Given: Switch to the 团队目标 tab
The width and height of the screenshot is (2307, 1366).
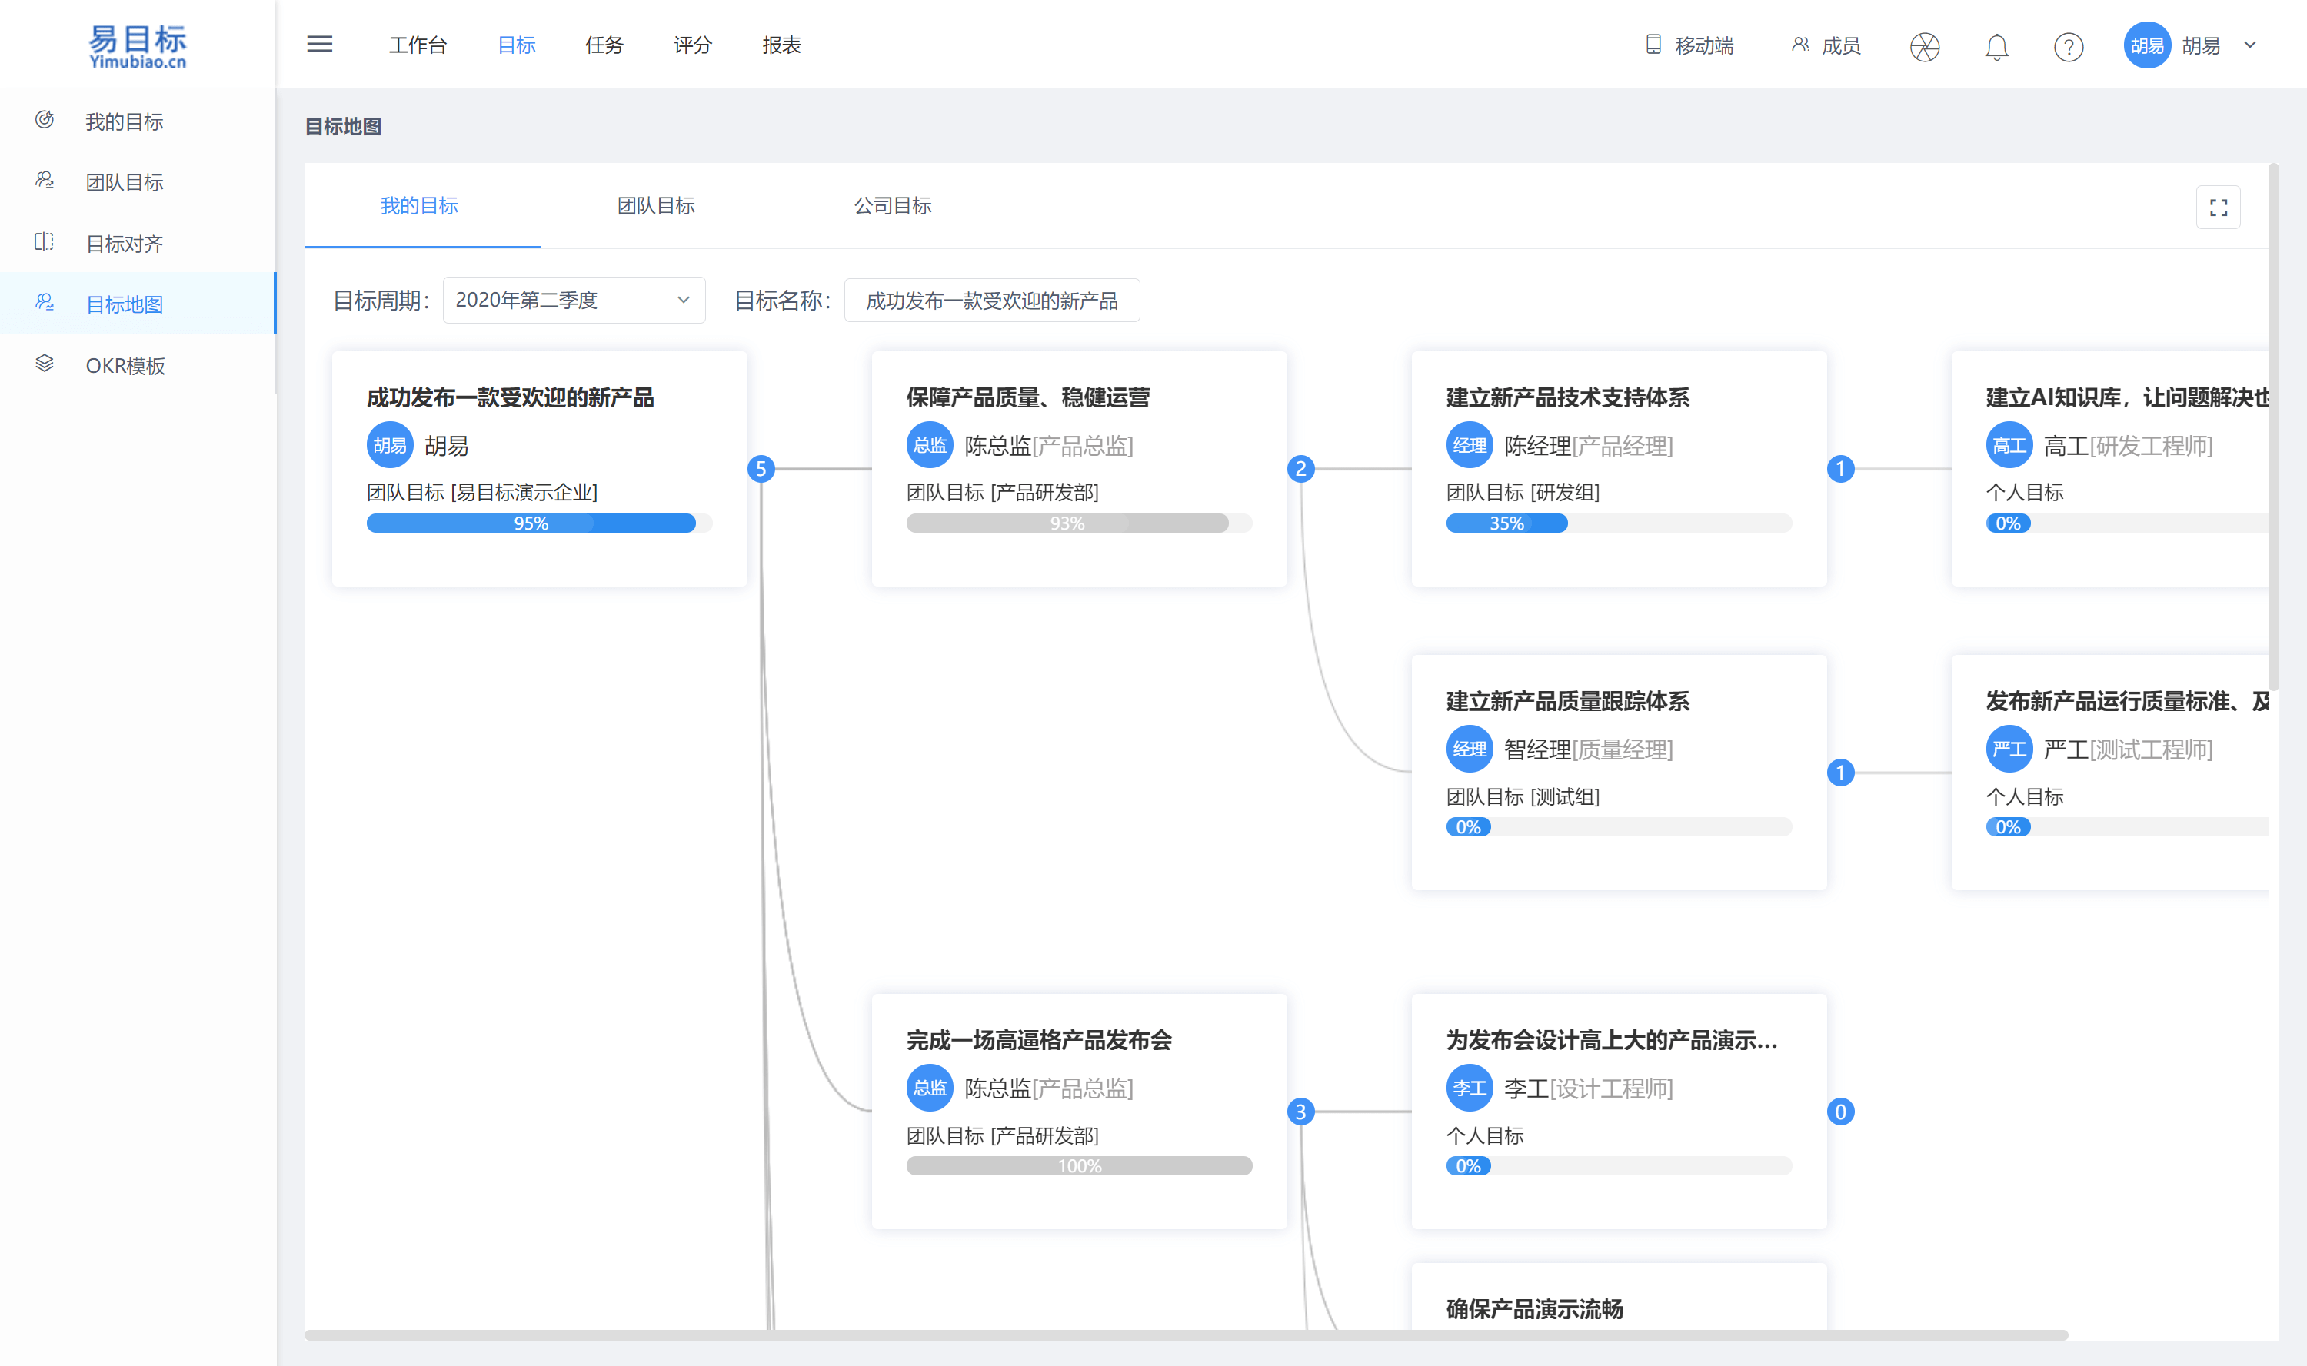Looking at the screenshot, I should [655, 205].
